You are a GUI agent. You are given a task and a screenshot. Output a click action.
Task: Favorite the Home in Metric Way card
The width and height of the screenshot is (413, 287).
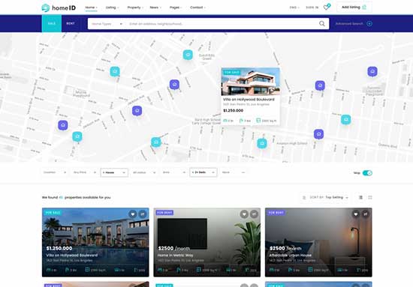tap(244, 214)
